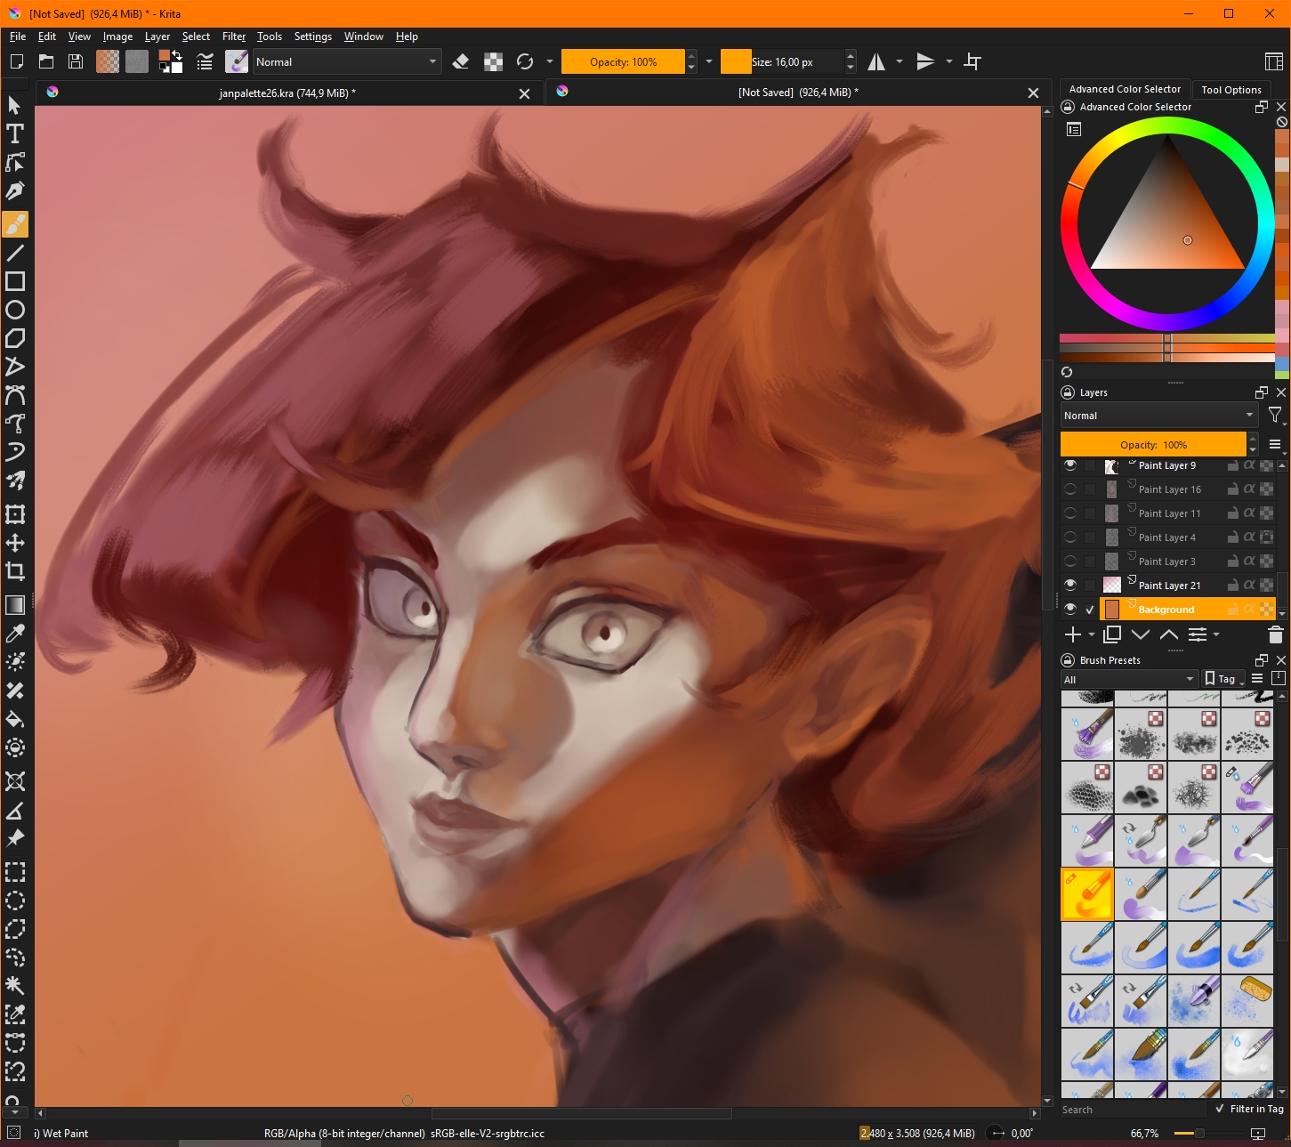This screenshot has height=1147, width=1291.
Task: Activate the Ellipse shape tool
Action: click(15, 311)
